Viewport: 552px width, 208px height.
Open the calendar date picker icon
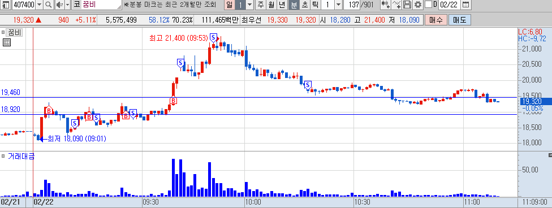(465, 5)
